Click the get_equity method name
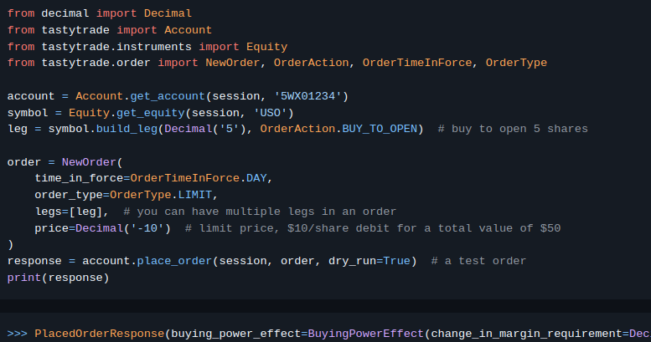The width and height of the screenshot is (651, 342). tap(150, 113)
